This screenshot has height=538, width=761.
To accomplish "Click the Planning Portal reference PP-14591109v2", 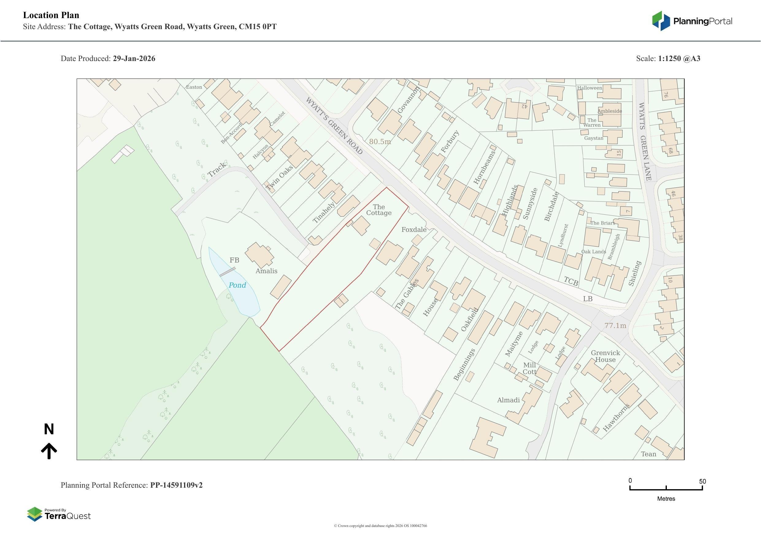I will (176, 485).
